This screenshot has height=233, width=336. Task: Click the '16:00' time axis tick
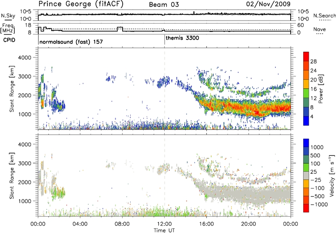click(206, 224)
